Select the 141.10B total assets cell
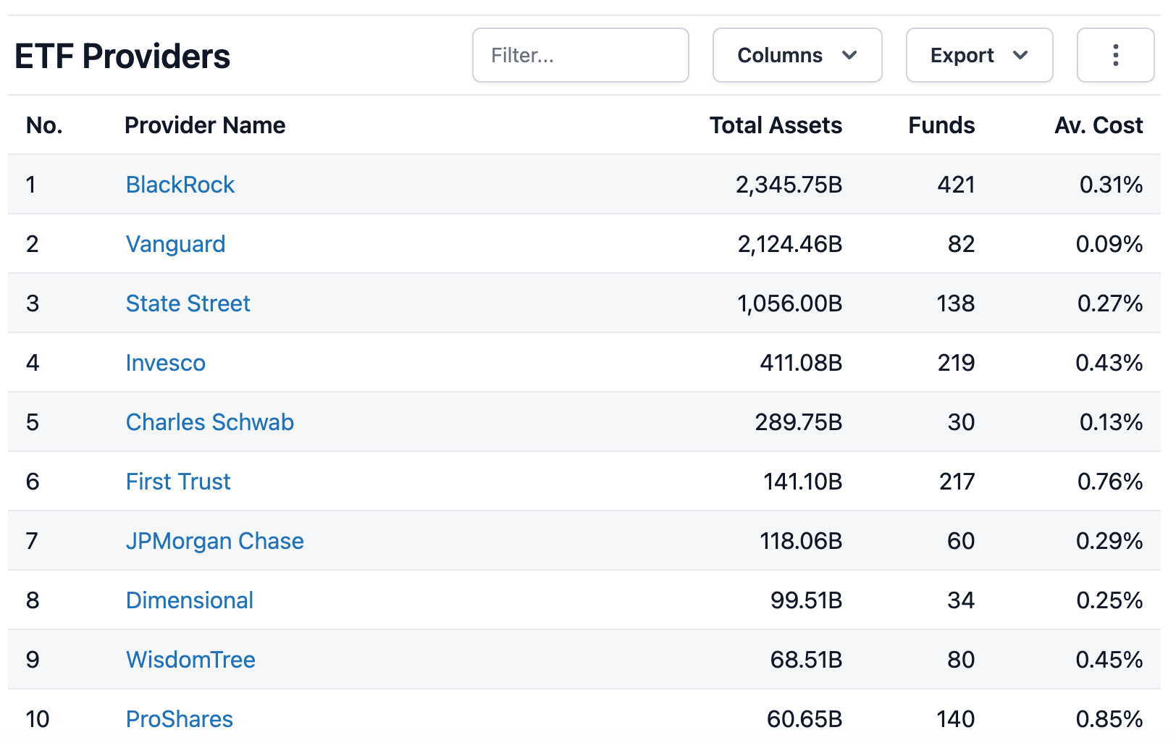This screenshot has width=1176, height=743. pyautogui.click(x=802, y=482)
